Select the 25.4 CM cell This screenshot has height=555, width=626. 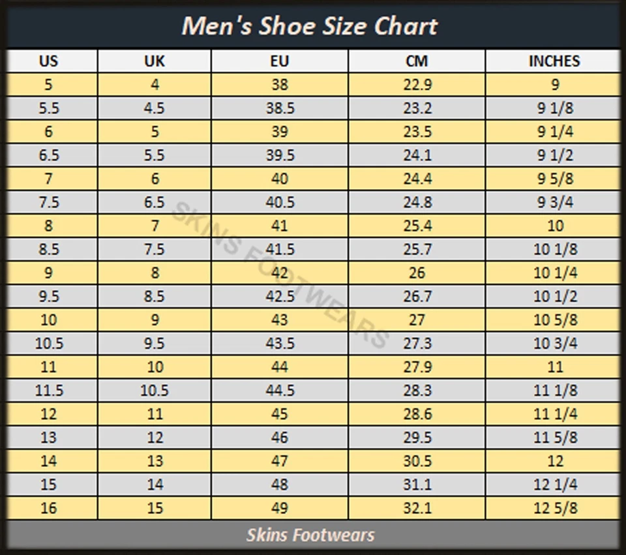click(417, 226)
